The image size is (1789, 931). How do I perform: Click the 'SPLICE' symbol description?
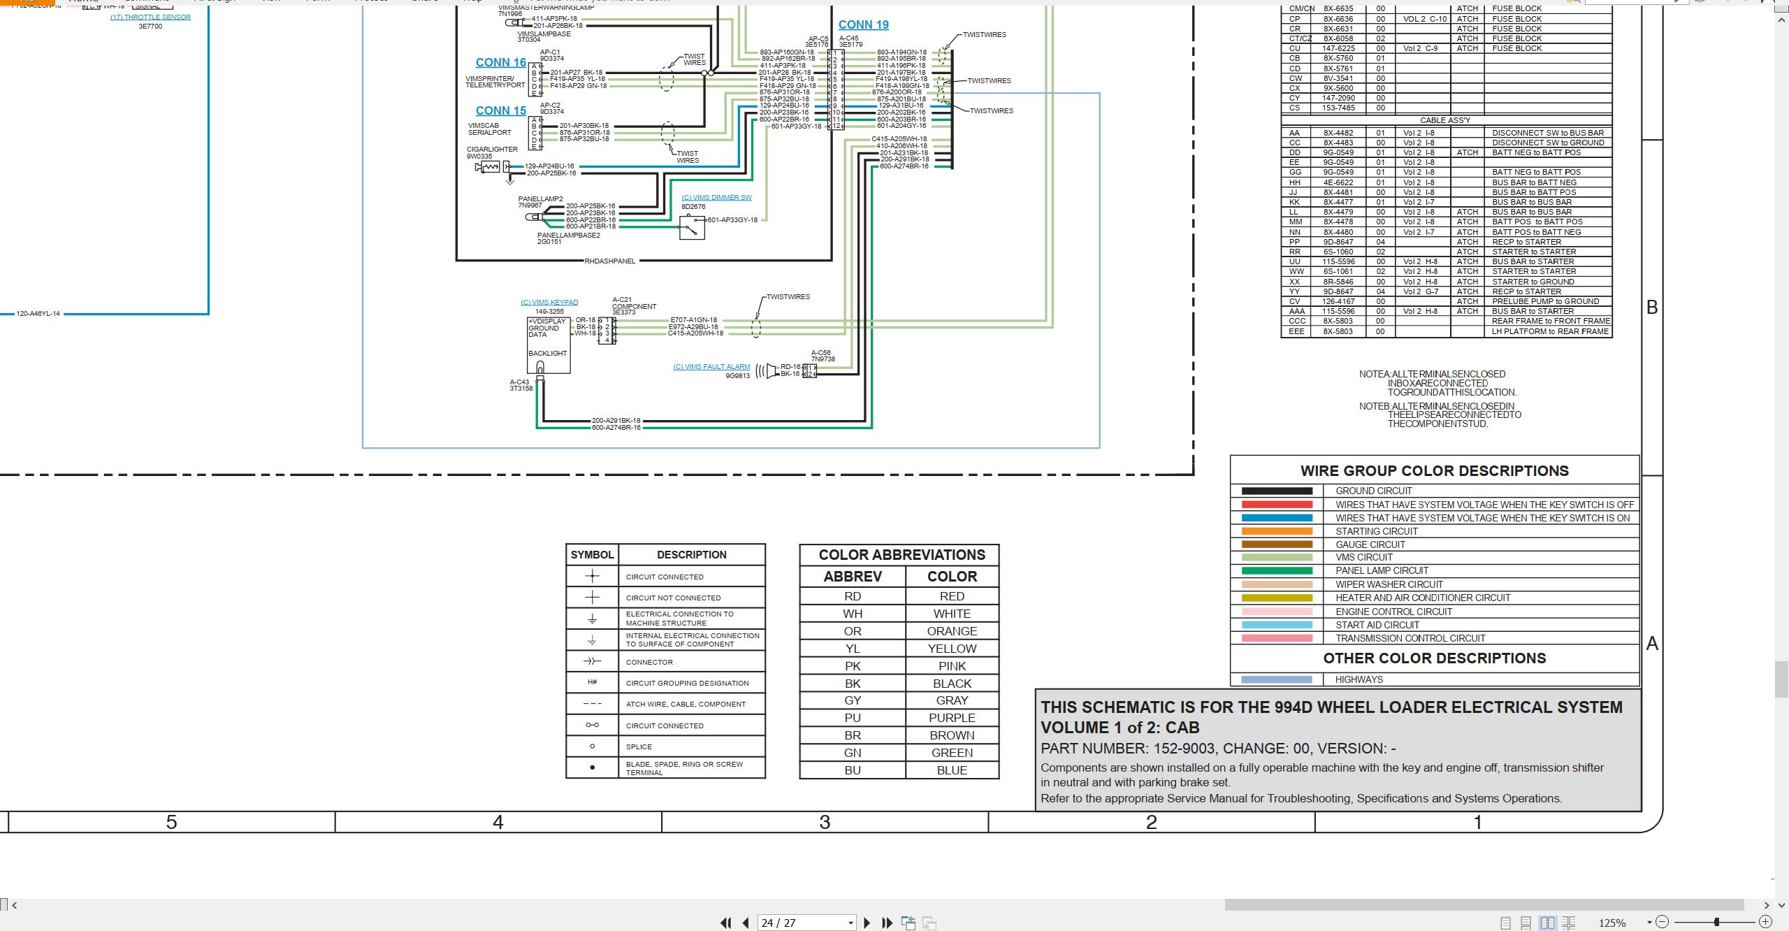[x=639, y=746]
